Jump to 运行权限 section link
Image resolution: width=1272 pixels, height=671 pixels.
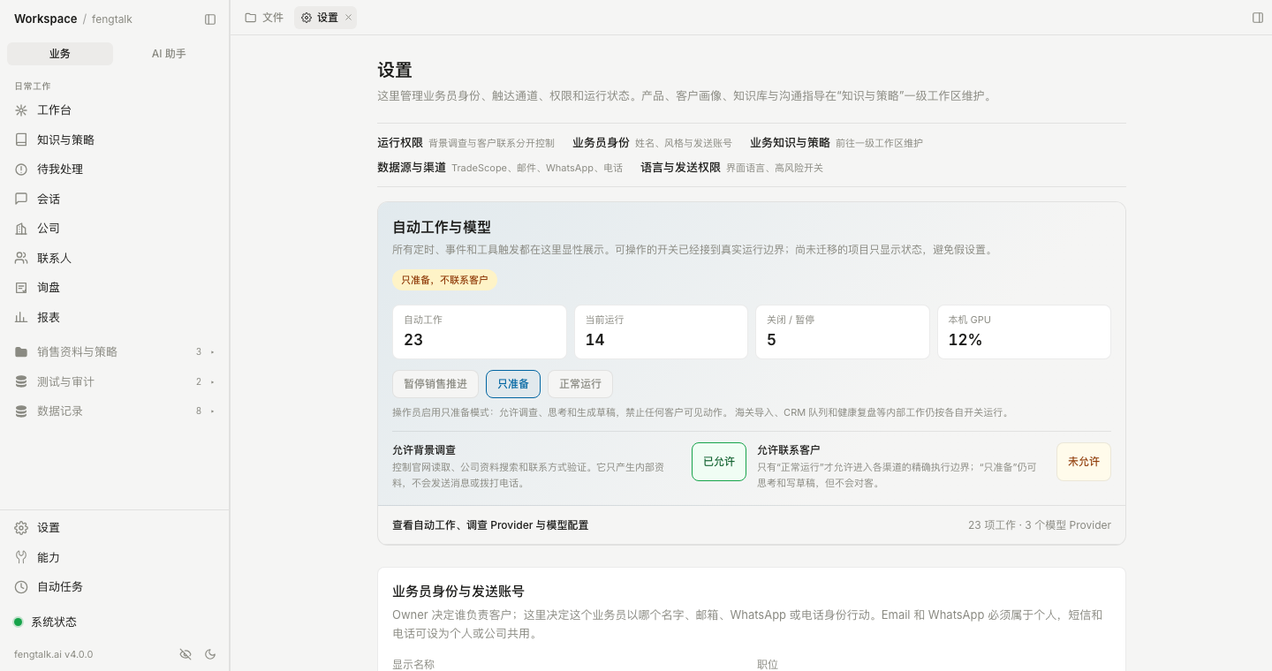(466, 143)
